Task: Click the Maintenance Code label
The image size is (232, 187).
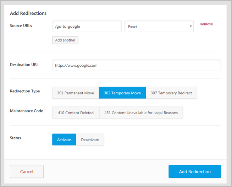Action: point(26,111)
